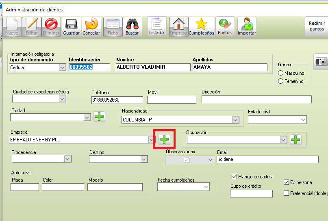
Task: Click into the Dirección text field
Action: [x=256, y=100]
